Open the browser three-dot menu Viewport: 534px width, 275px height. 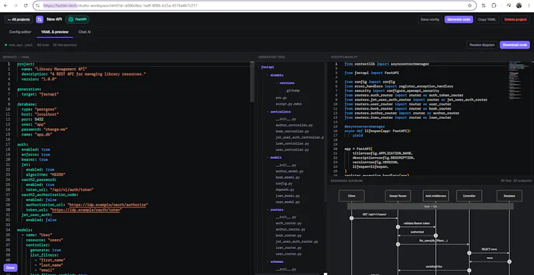tap(529, 5)
